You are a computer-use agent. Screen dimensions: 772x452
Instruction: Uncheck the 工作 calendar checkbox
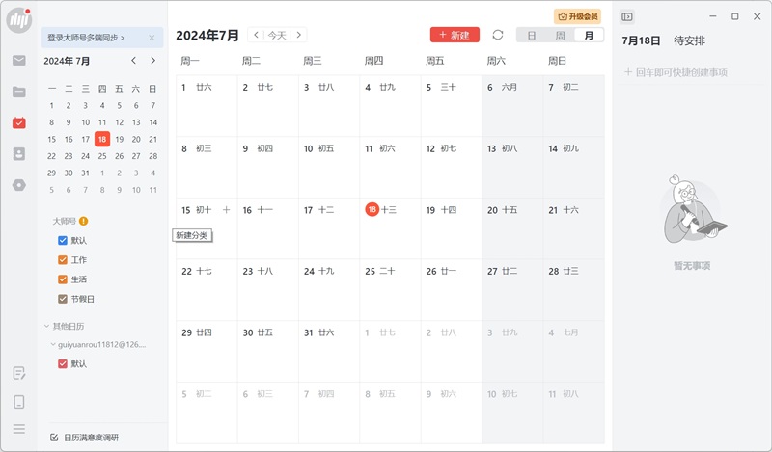[63, 260]
